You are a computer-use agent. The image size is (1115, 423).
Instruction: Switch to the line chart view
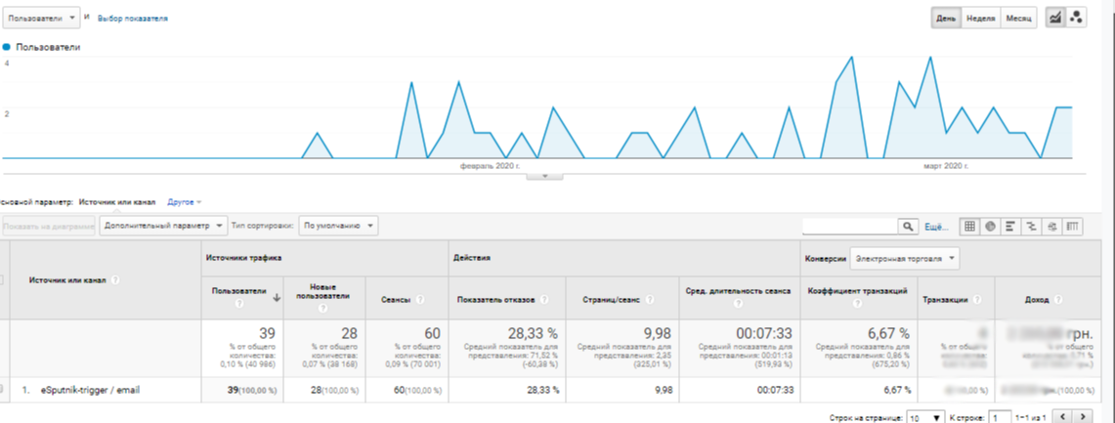[x=1054, y=18]
